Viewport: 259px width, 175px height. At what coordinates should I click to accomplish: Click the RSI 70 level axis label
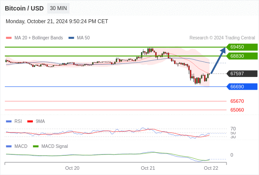[x=233, y=129]
